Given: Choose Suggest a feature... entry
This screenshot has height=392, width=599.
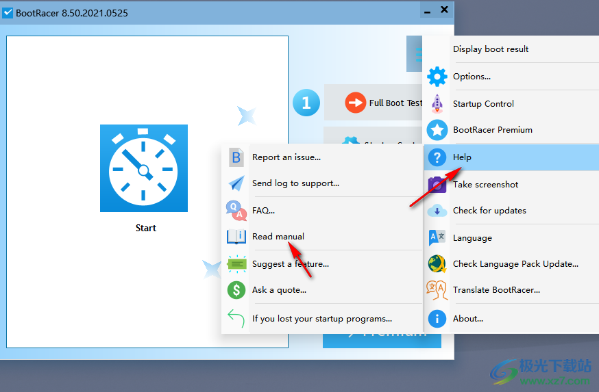Looking at the screenshot, I should coord(322,264).
